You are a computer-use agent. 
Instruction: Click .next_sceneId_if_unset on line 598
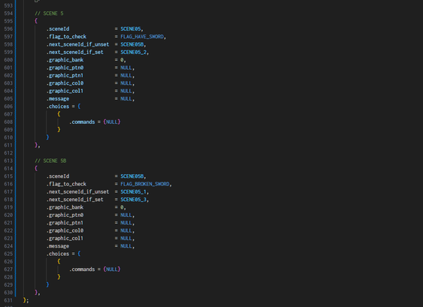tap(77, 44)
